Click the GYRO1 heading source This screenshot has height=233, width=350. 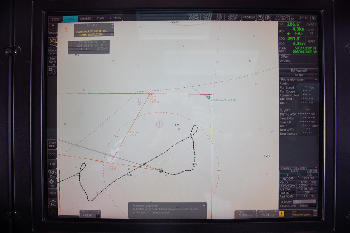tap(311, 24)
